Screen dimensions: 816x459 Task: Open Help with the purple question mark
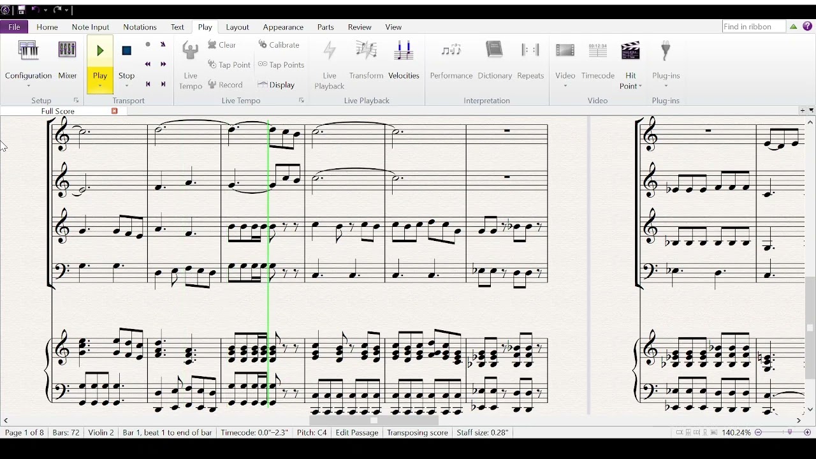click(808, 26)
